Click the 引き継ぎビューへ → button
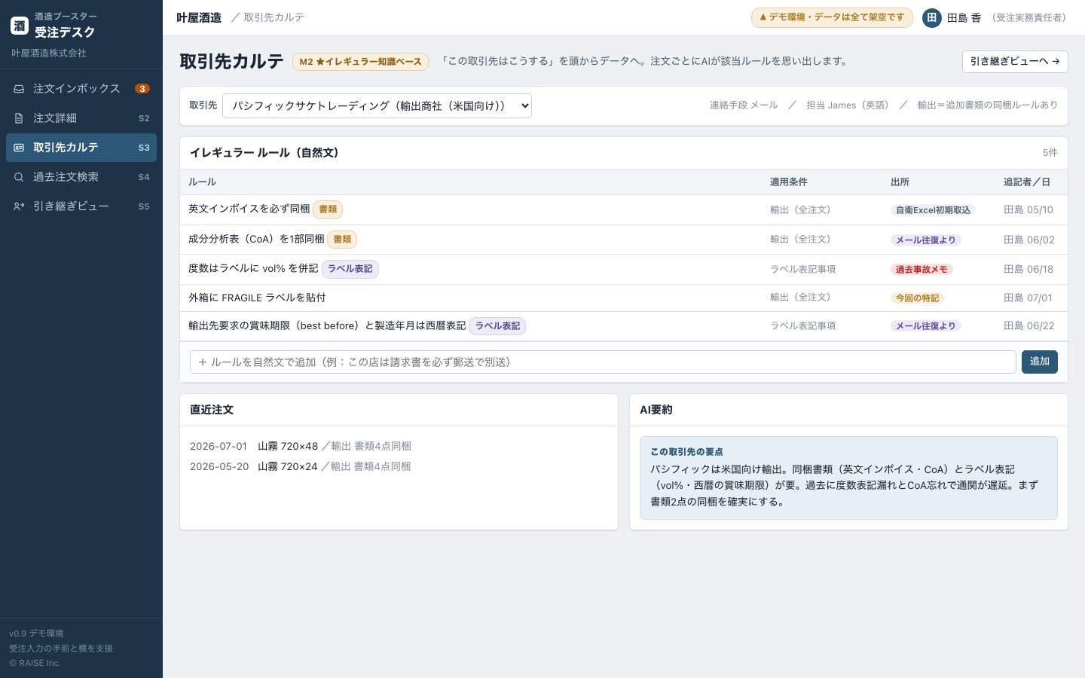The width and height of the screenshot is (1085, 678). pos(1015,62)
